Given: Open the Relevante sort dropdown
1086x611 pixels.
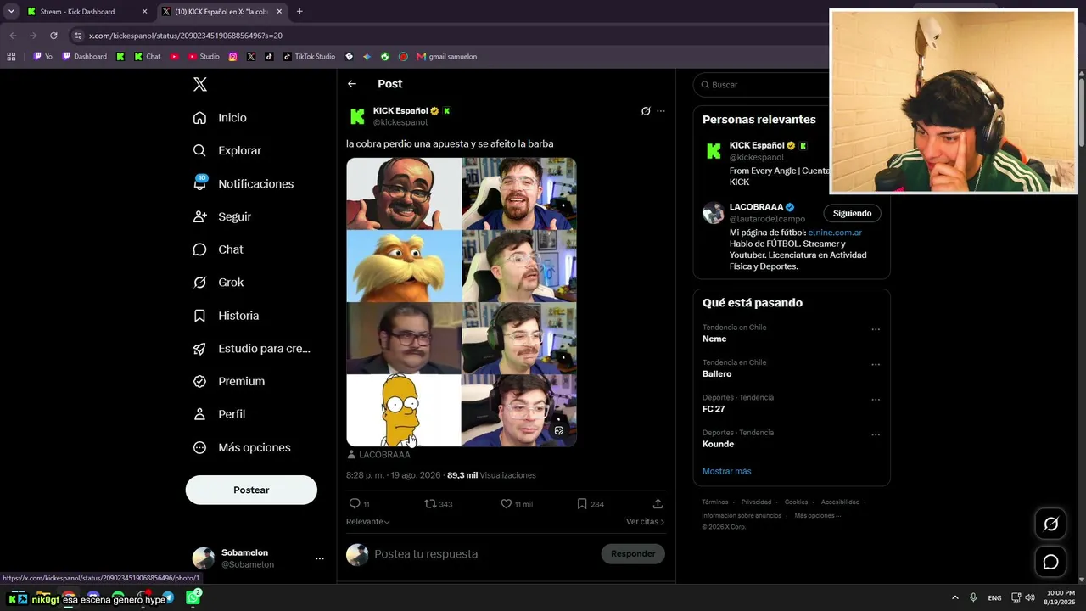Looking at the screenshot, I should 368,522.
